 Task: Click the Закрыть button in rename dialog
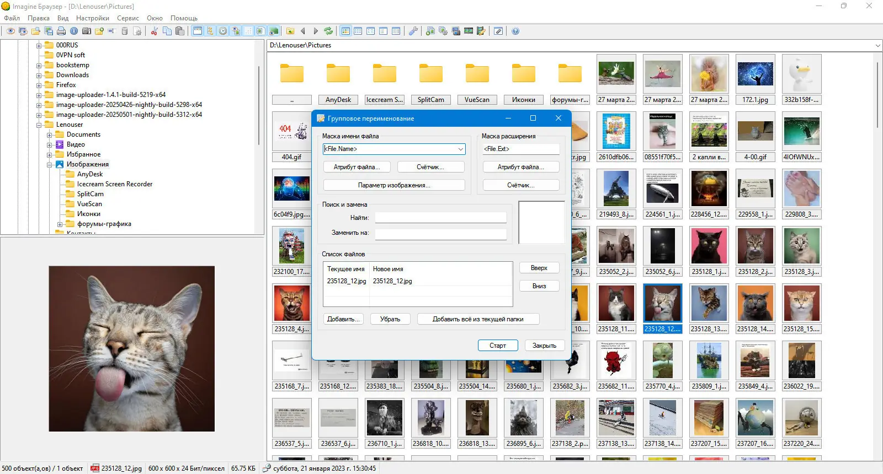click(x=544, y=346)
